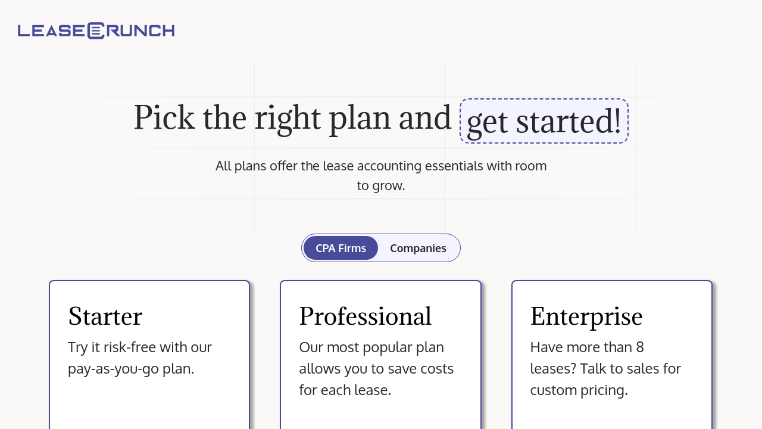Select the CPA Firms toggle option
The image size is (762, 429).
click(x=341, y=248)
